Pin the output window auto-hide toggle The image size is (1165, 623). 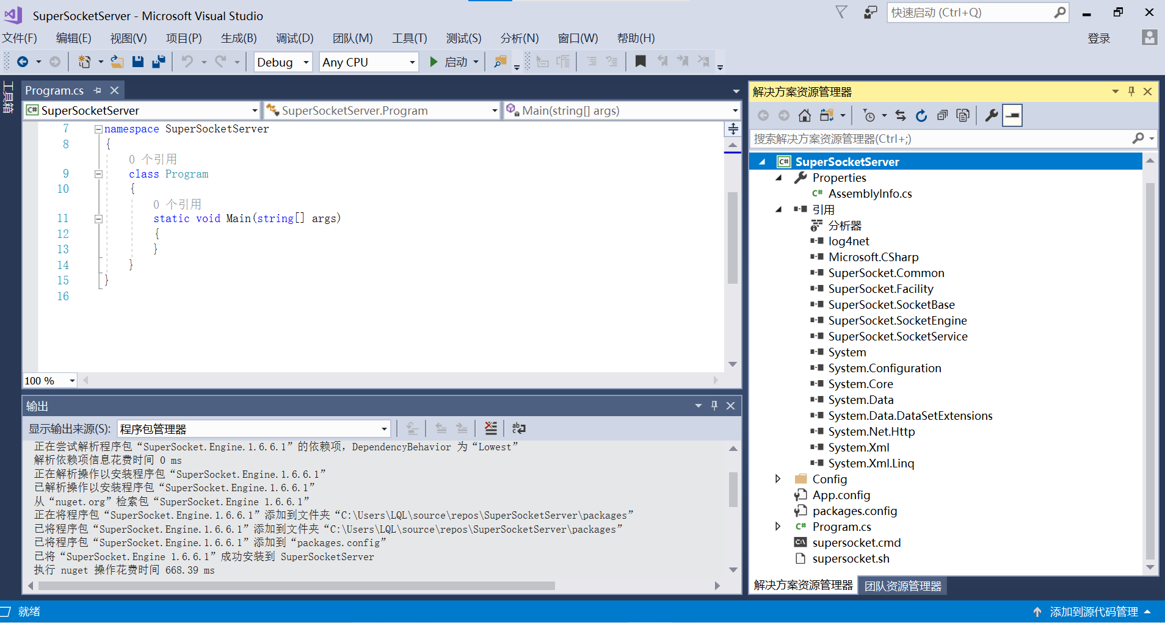click(x=713, y=405)
